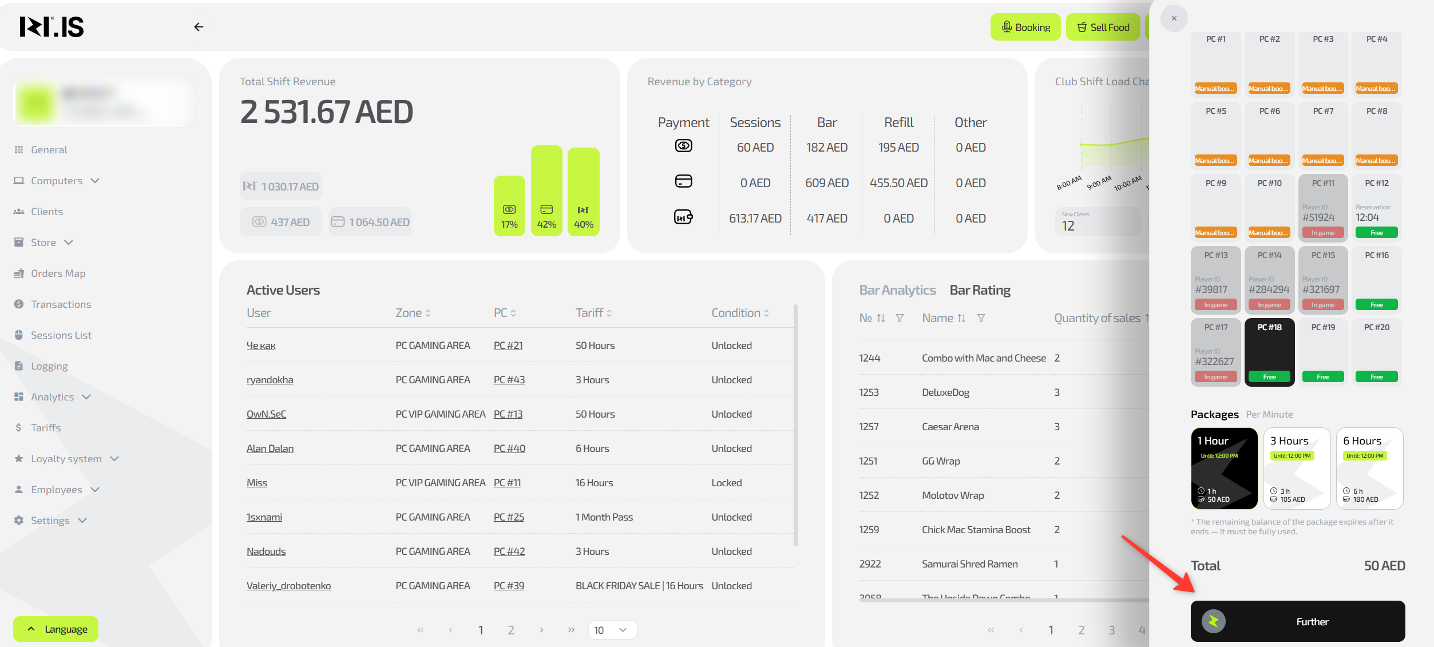Open the Language selector
This screenshot has width=1434, height=647.
[56, 629]
